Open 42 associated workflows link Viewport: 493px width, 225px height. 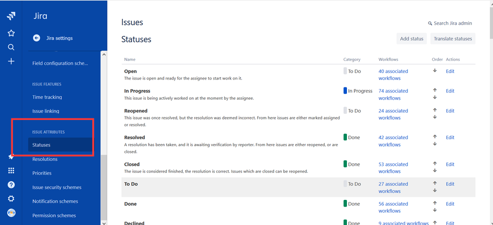[393, 141]
